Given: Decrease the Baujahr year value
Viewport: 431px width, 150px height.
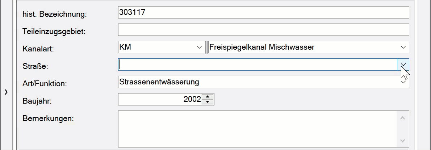Looking at the screenshot, I should click(207, 102).
